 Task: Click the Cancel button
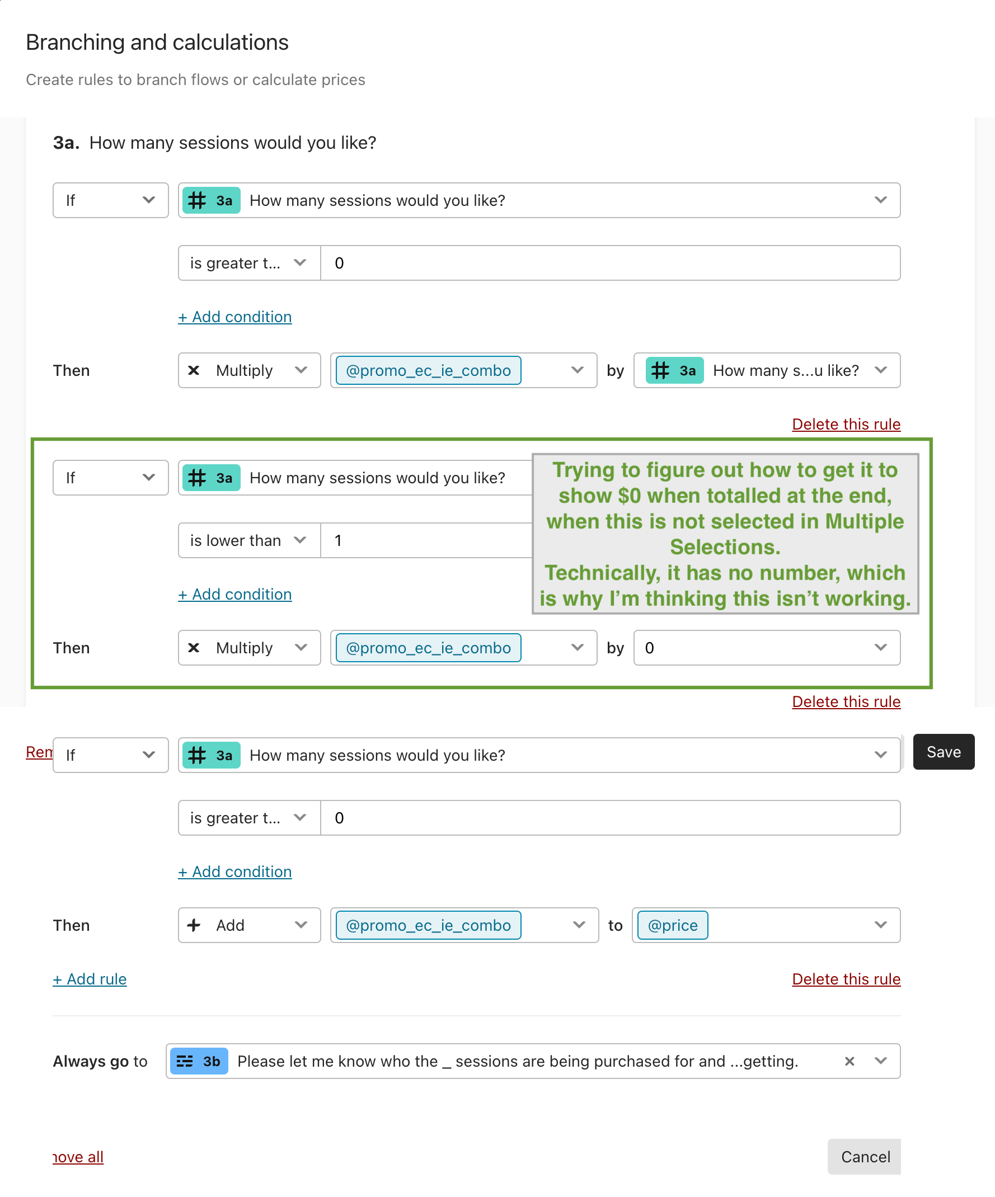click(865, 1157)
